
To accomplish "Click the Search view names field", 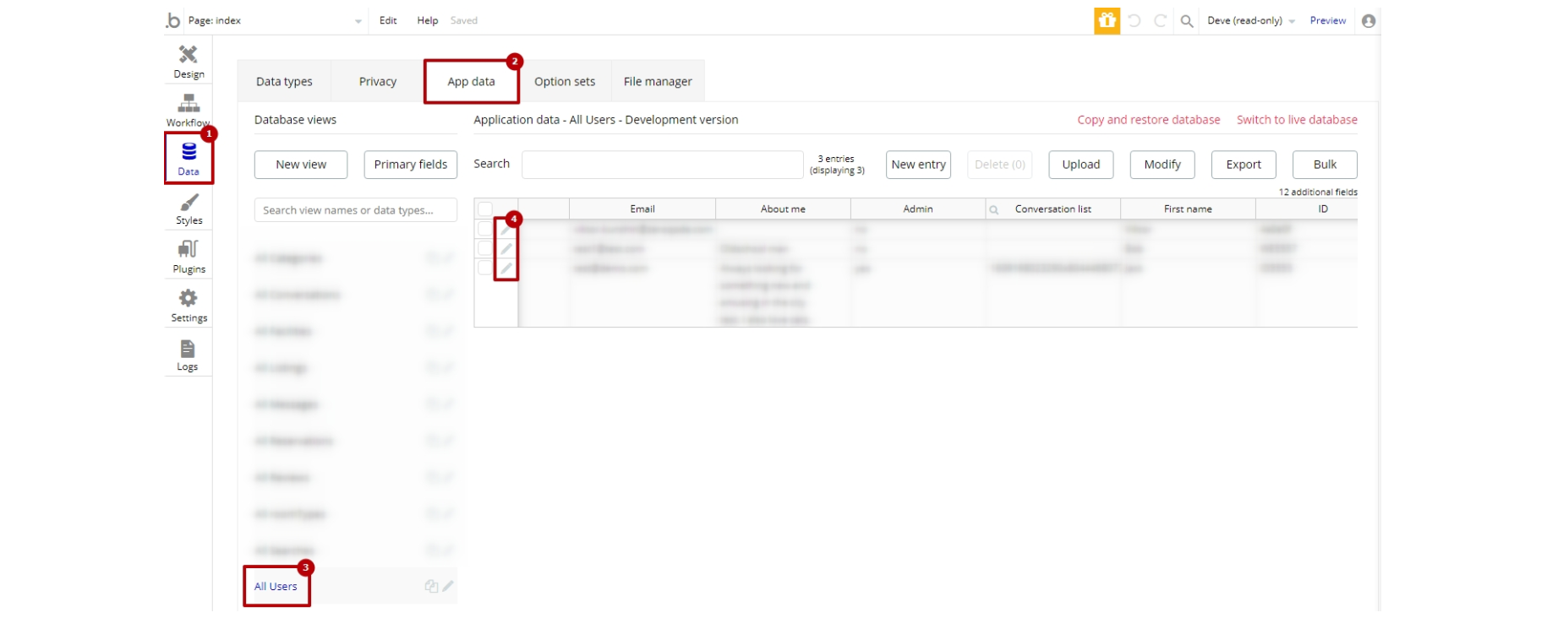I will point(356,210).
